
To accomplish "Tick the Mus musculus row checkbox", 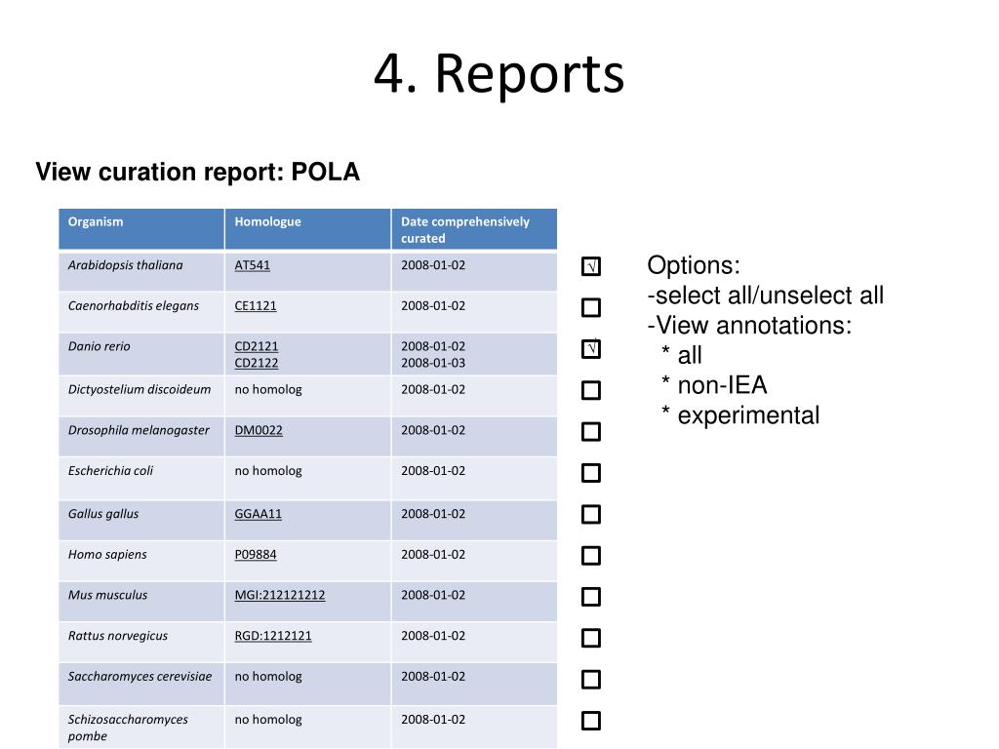I will coord(590,597).
